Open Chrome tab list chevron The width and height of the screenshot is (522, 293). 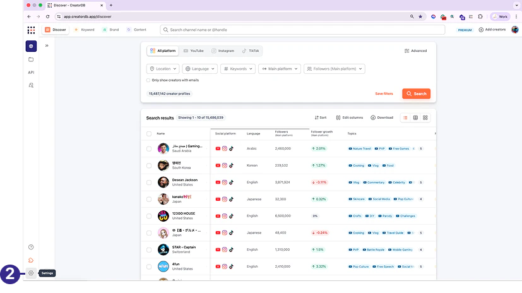pos(516,5)
